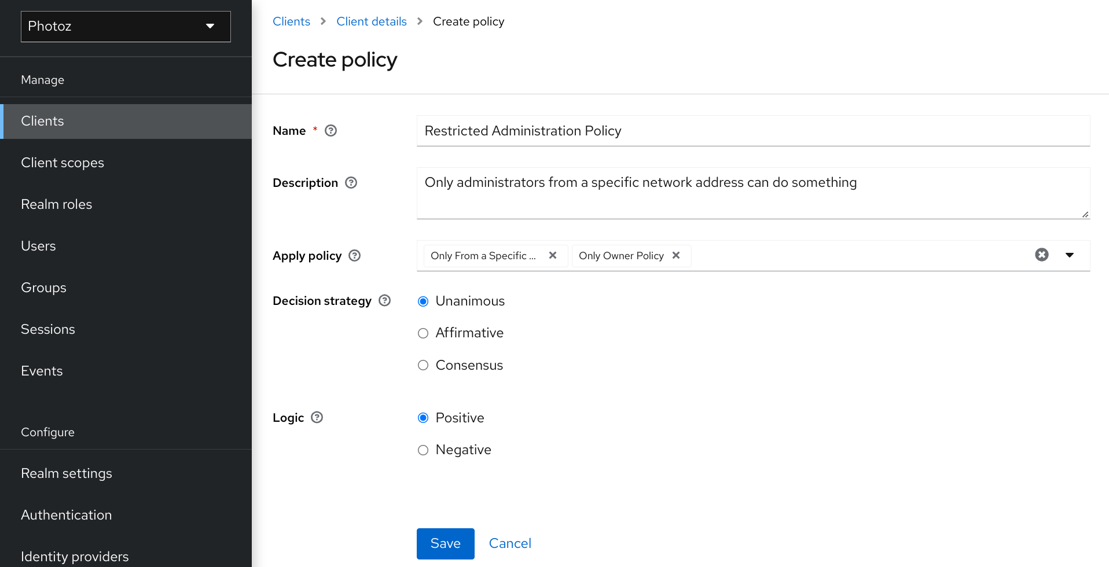Open the Authentication section

[66, 514]
